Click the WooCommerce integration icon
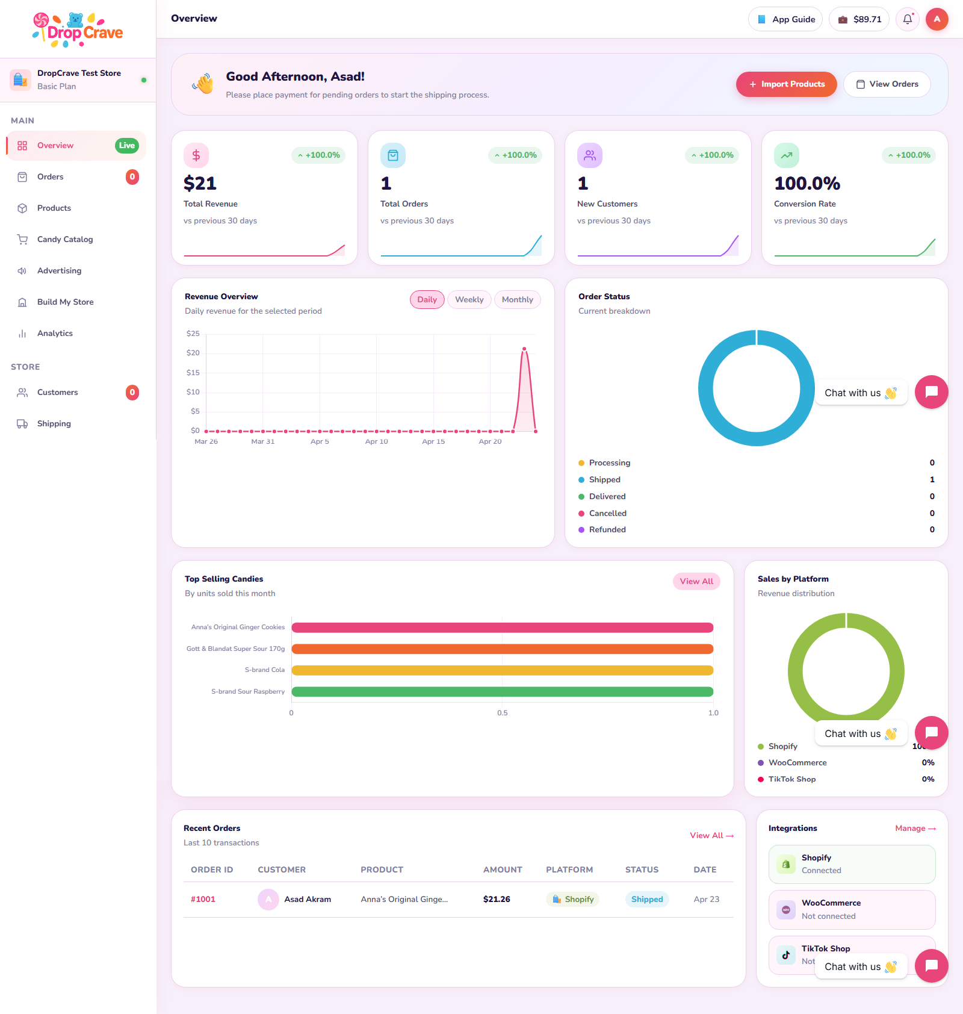 pos(786,910)
